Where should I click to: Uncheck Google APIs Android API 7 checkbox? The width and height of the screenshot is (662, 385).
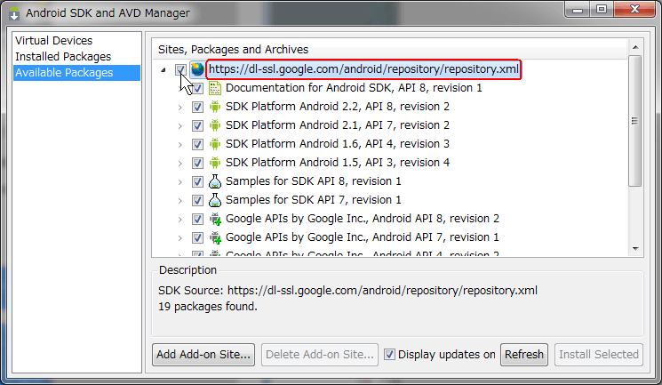tap(197, 237)
